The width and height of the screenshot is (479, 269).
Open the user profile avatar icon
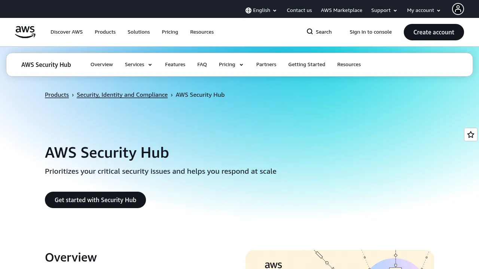click(x=458, y=9)
